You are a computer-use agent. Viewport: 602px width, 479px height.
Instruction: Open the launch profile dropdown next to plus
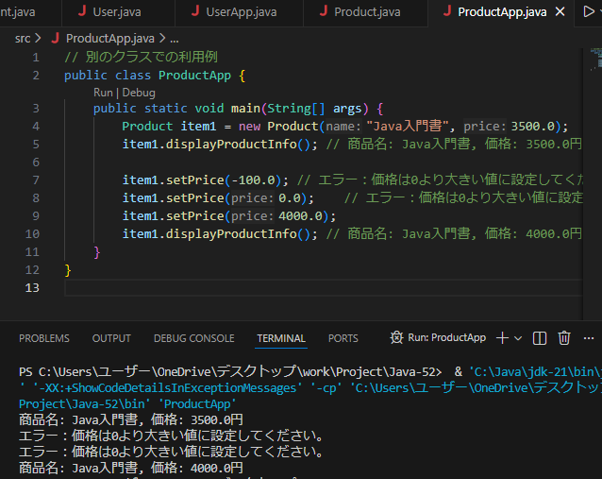coord(519,337)
